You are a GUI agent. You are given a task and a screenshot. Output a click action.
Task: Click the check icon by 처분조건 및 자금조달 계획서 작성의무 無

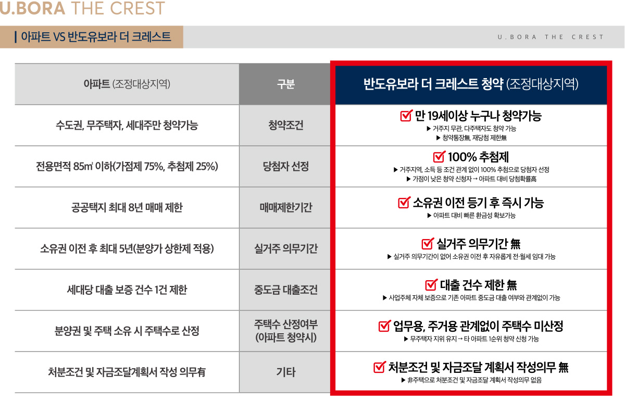point(380,367)
